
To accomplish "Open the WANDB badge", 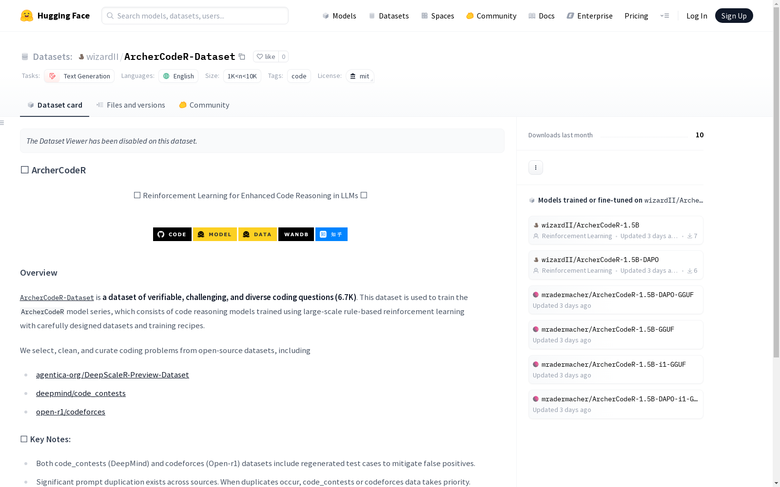I will [x=296, y=234].
